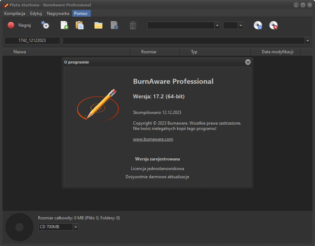This screenshot has height=246, width=315.
Task: Maximize the BurnAware window
Action: (303, 5)
